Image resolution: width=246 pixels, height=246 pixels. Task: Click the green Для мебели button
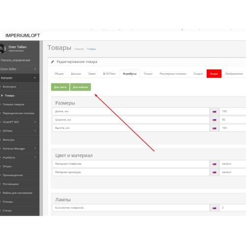pyautogui.click(x=80, y=87)
